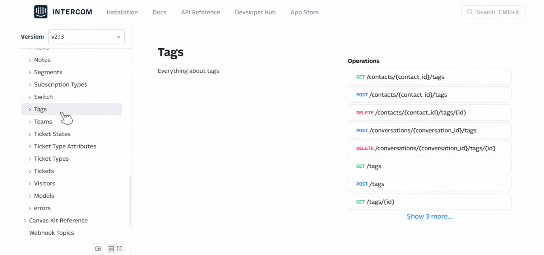This screenshot has height=255, width=544.
Task: Expand the Canvas Kit Reference chevron
Action: [x=25, y=221]
